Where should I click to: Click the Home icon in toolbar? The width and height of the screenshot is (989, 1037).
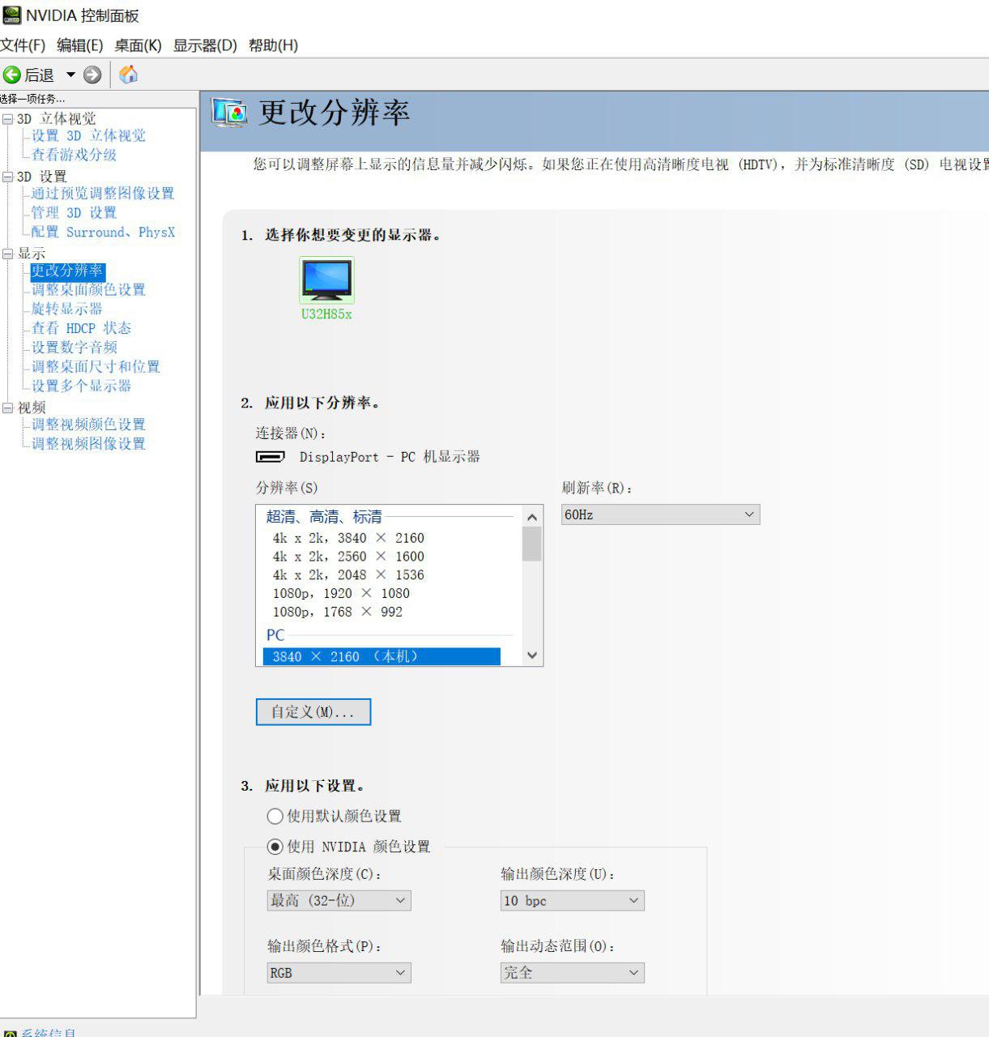(x=128, y=75)
